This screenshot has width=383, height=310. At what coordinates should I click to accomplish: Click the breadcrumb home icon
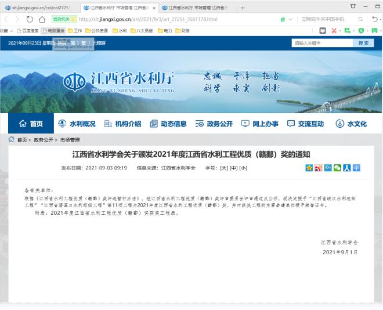coord(12,139)
